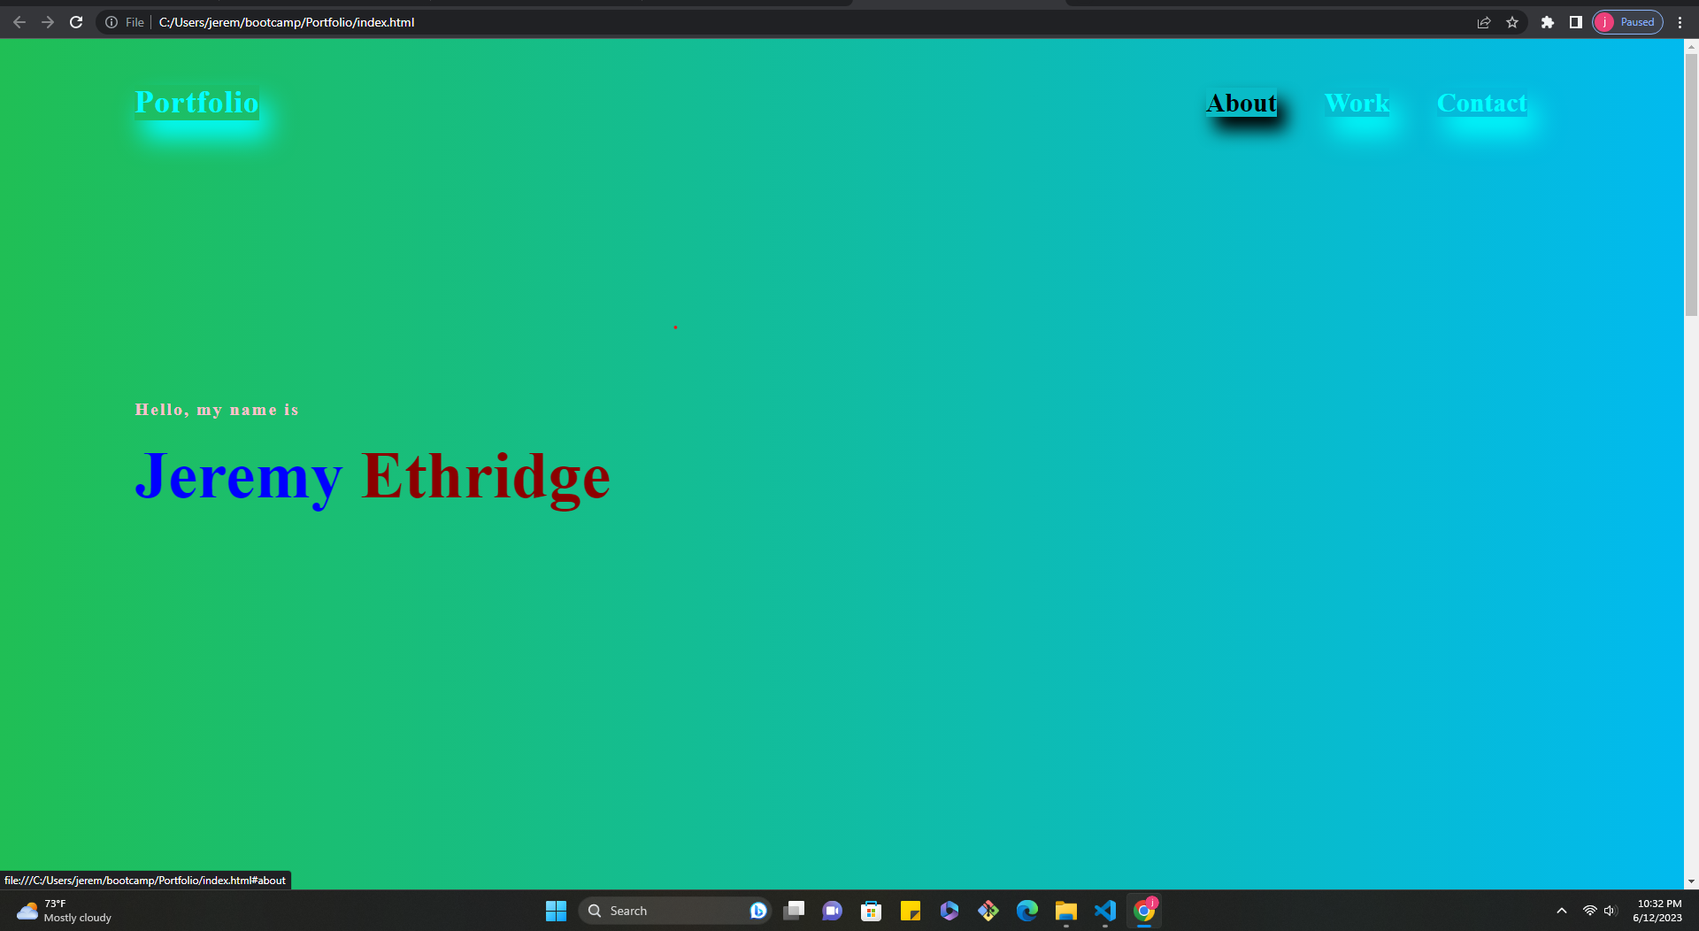
Task: Open Microsoft Store from the taskbar
Action: [871, 911]
